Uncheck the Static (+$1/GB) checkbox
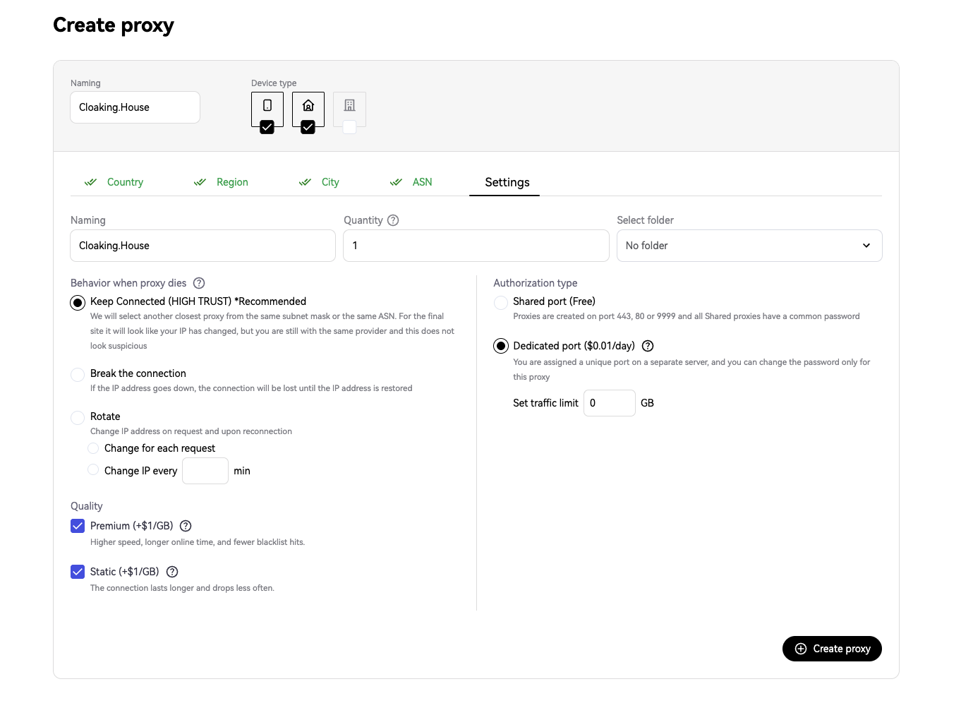973x720 pixels. [78, 572]
